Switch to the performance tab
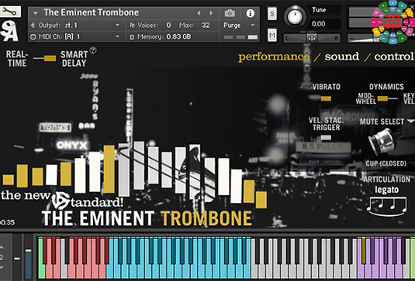Viewport: 415px width, 281px height. click(x=274, y=57)
